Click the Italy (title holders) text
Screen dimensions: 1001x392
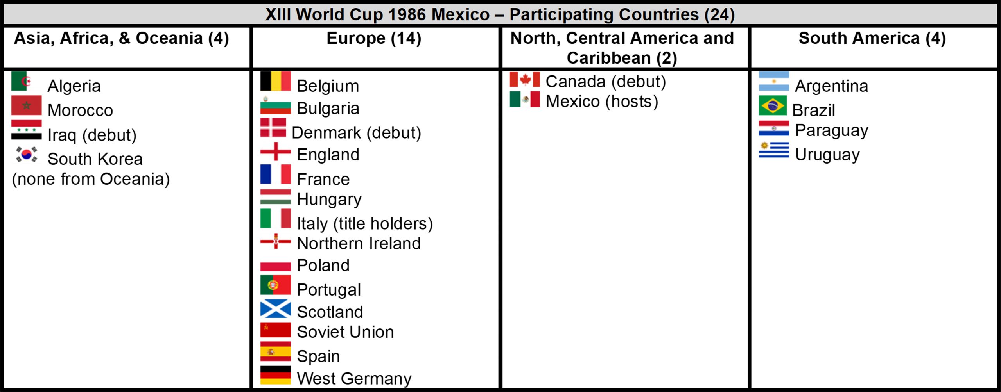[365, 224]
